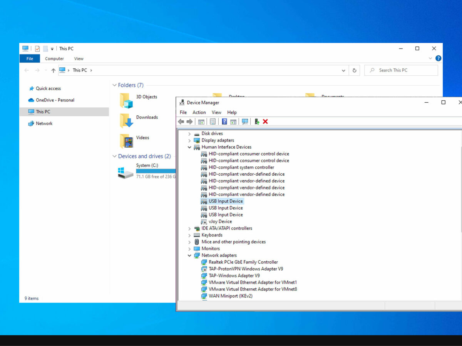
Task: Open the Action menu in Device Manager
Action: tap(199, 112)
